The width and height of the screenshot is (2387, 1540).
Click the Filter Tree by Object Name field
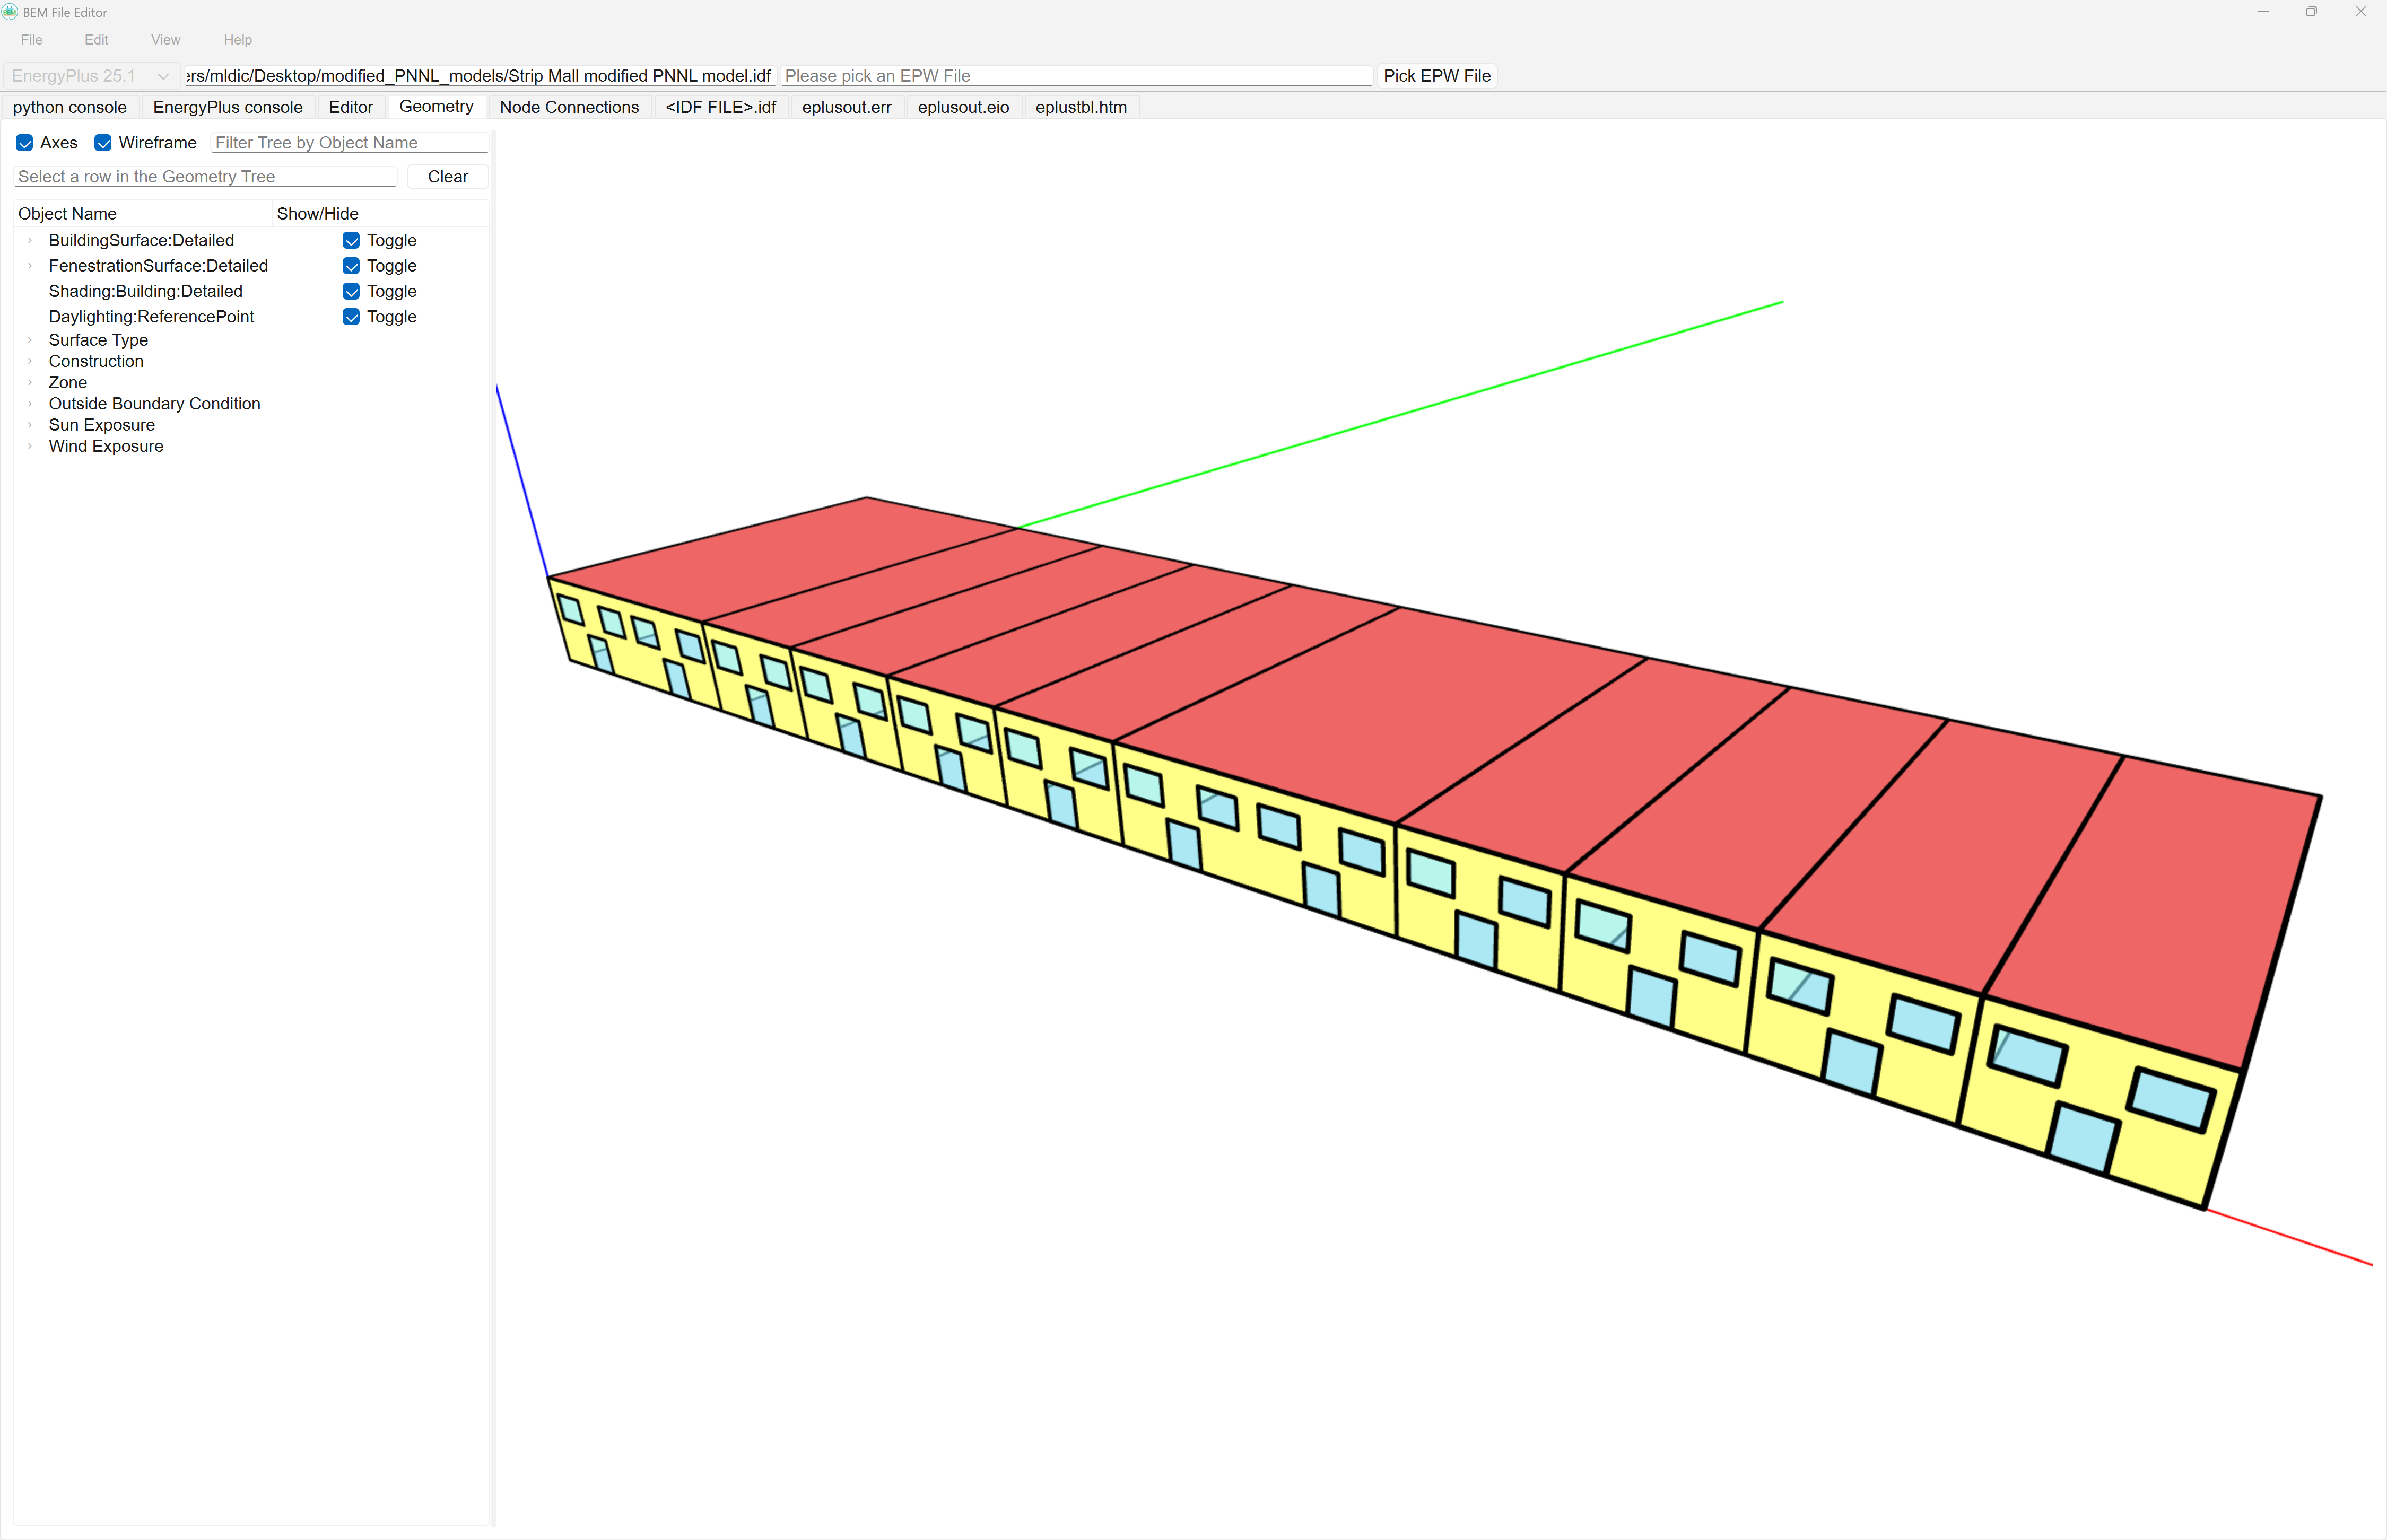coord(350,143)
